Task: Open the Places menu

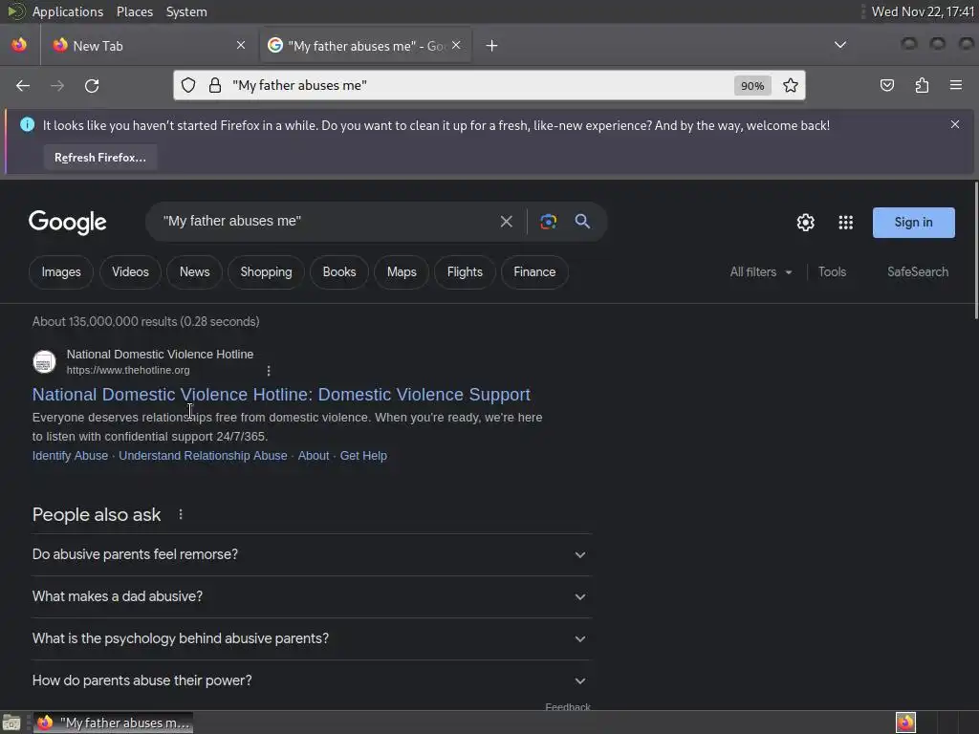Action: (x=135, y=11)
